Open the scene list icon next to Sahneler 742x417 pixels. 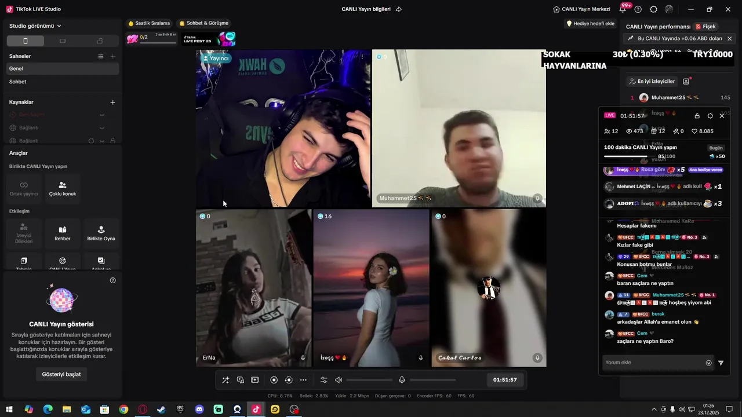[x=100, y=56]
